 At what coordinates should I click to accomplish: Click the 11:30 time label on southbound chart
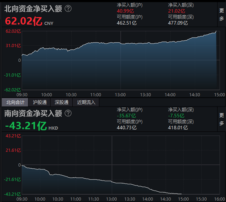pos(94,199)
